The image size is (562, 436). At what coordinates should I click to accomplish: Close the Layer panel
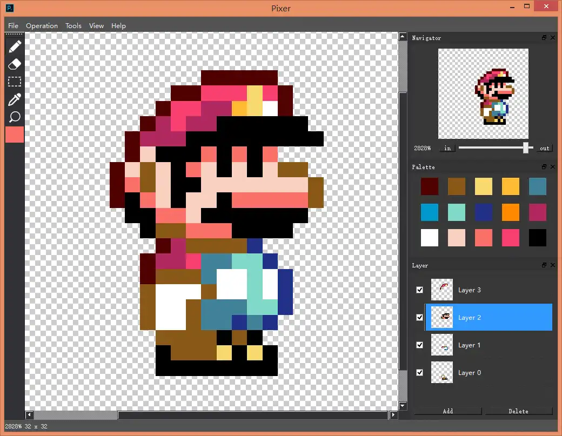pos(553,265)
